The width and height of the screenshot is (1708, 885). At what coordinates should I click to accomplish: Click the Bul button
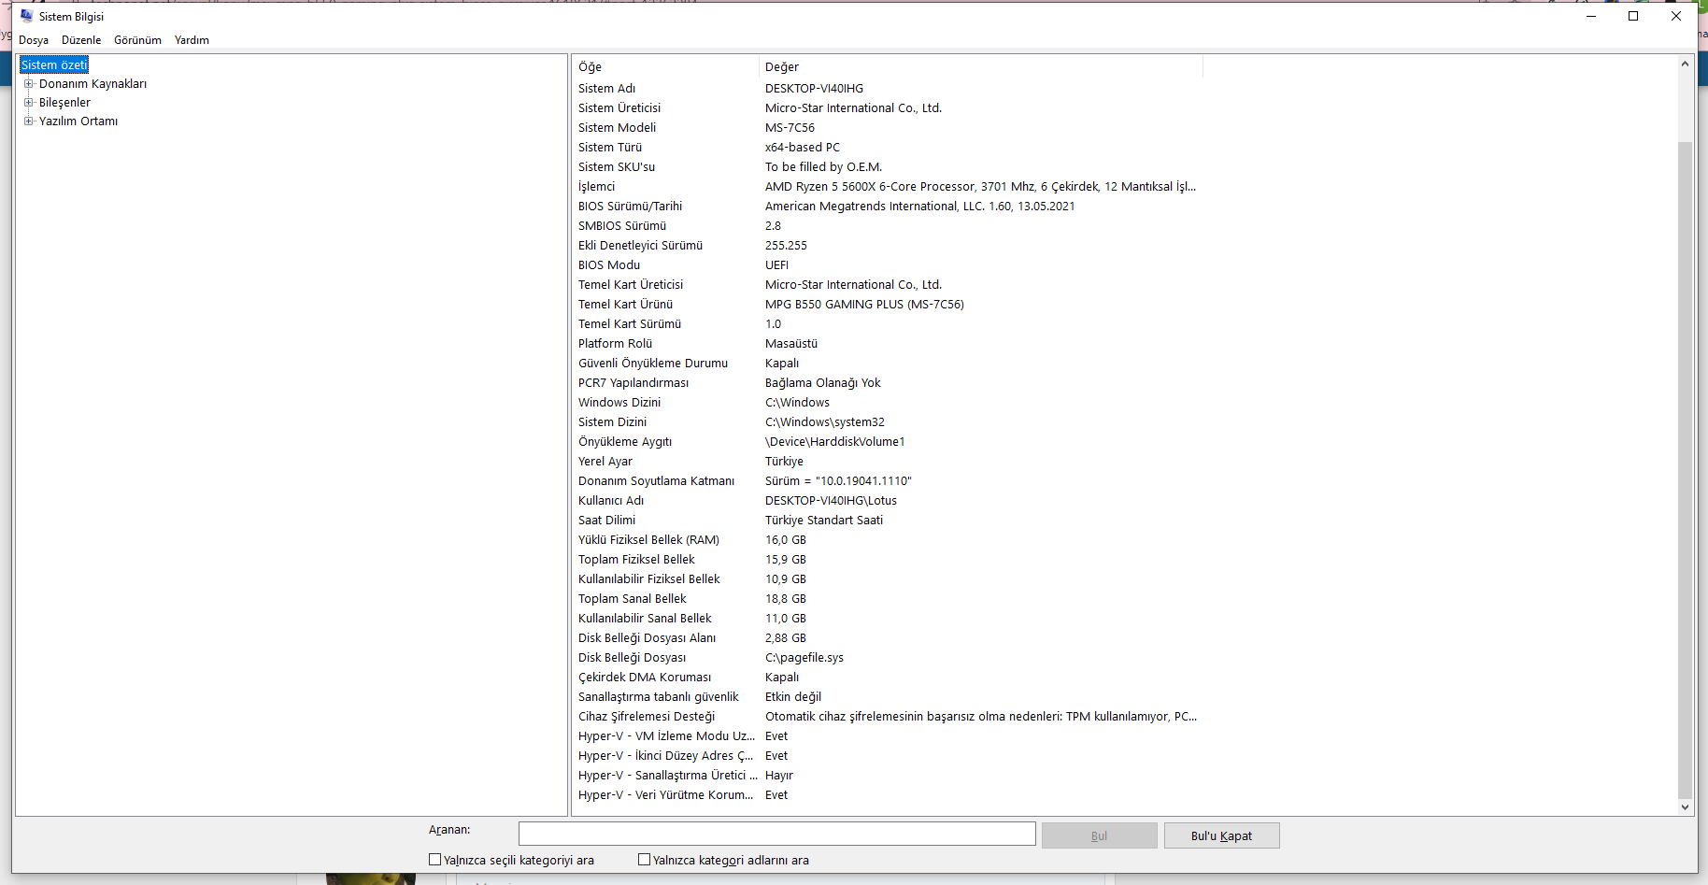tap(1100, 835)
